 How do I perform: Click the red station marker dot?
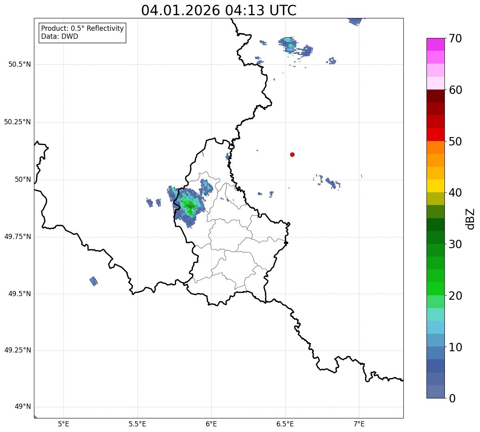(292, 155)
